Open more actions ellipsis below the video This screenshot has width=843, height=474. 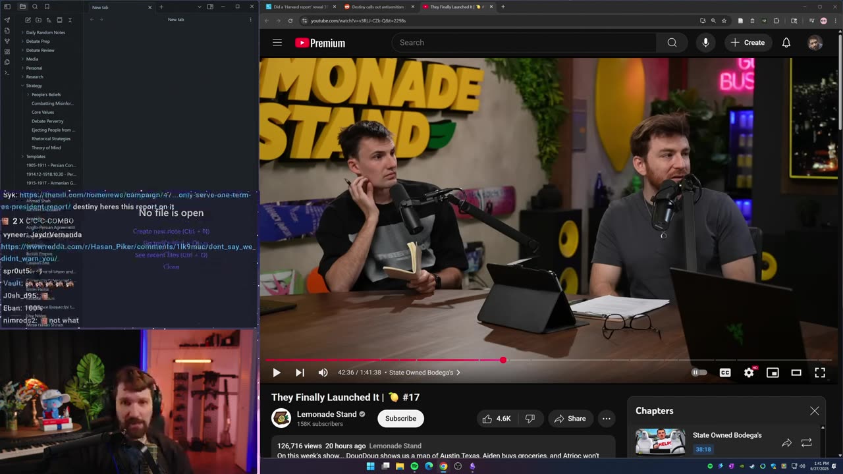[x=607, y=419]
